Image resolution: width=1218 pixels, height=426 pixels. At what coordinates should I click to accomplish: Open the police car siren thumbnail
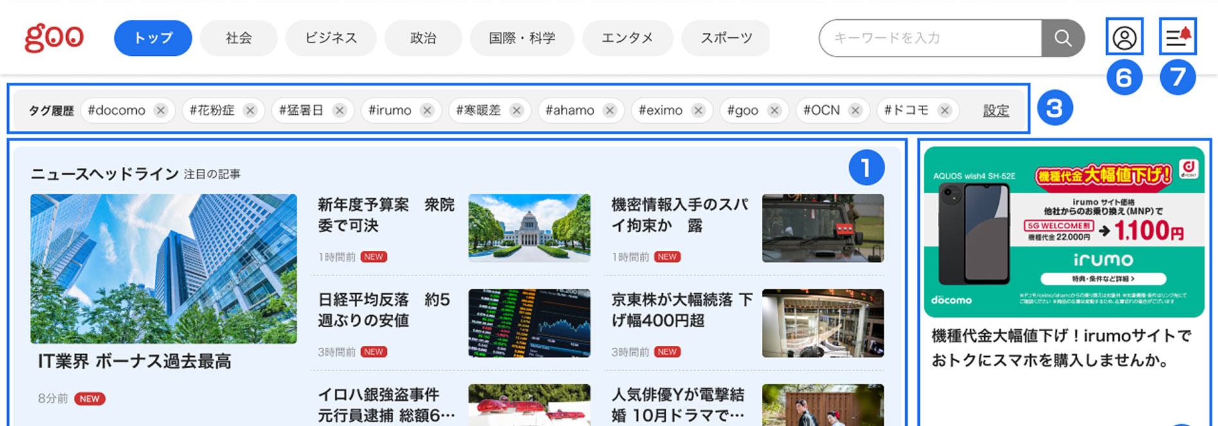[529, 405]
